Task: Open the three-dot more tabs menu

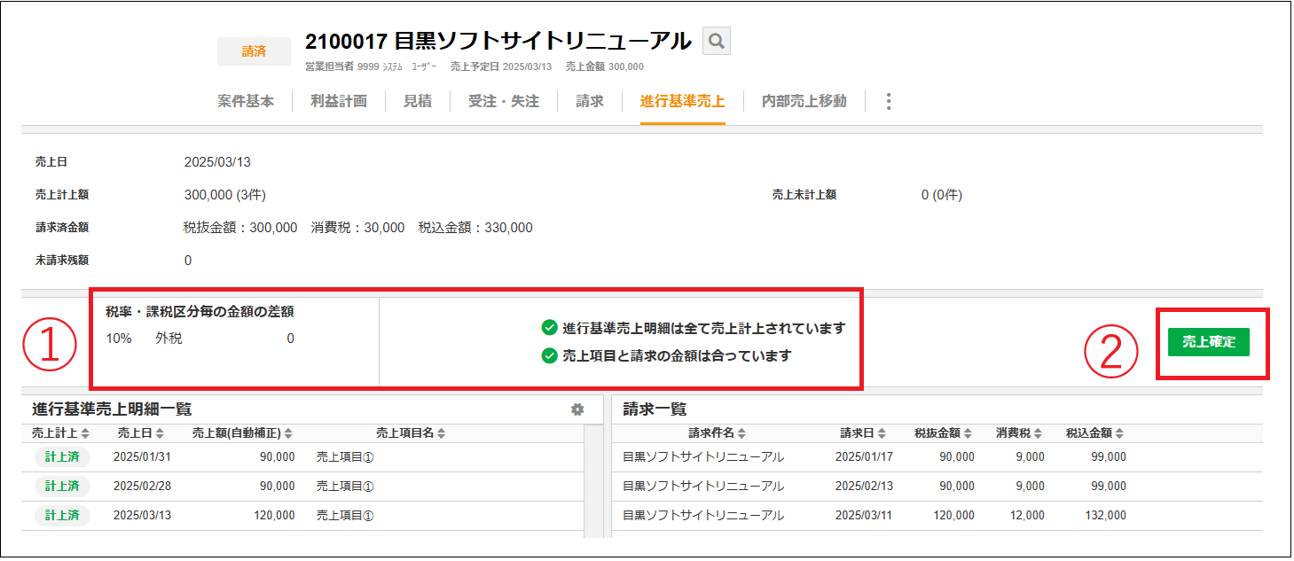Action: coord(889,102)
